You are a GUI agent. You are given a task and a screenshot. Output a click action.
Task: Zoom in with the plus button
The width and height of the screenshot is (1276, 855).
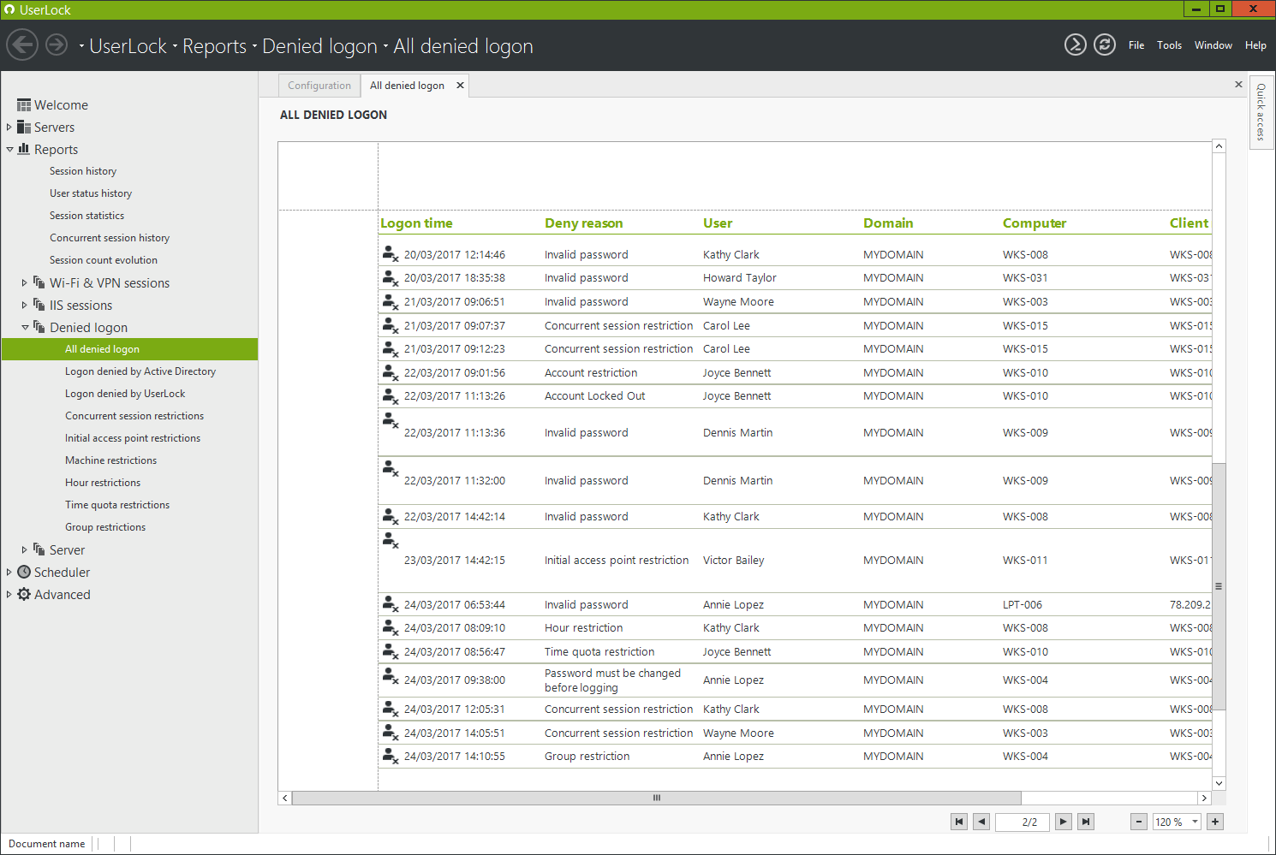tap(1214, 822)
